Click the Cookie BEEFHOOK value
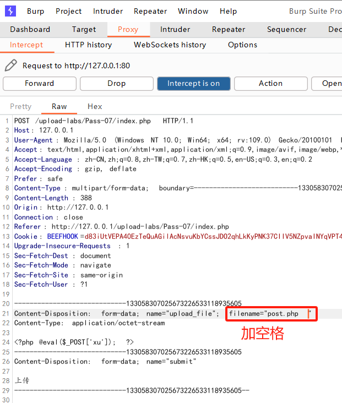Image resolution: width=342 pixels, height=403 pixels. [213, 236]
